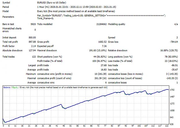
Task: Click the Modelling quality value n/a
Action: (176, 24)
